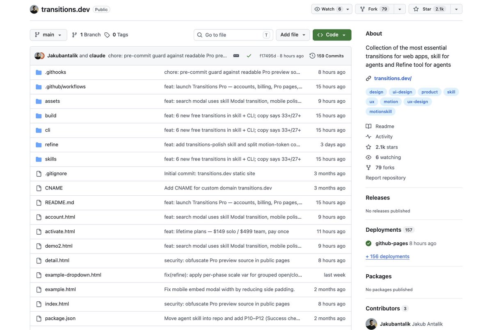The image size is (492, 330).
Task: Open the + 156 deployments link
Action: 387,256
